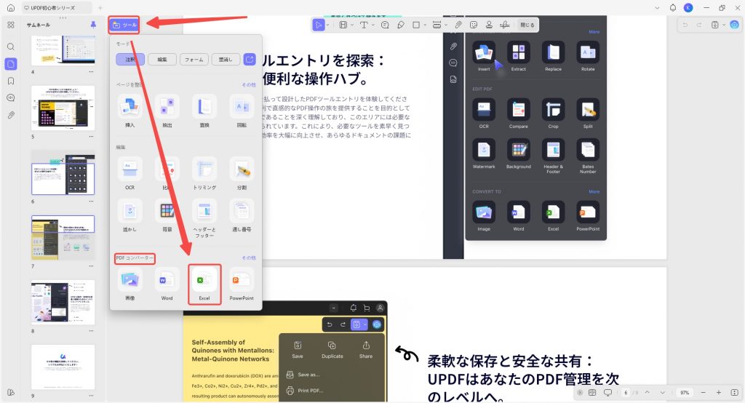Screen dimensions: 745x403
Task: Expand the text tool dropdown arrow
Action: pyautogui.click(x=373, y=25)
